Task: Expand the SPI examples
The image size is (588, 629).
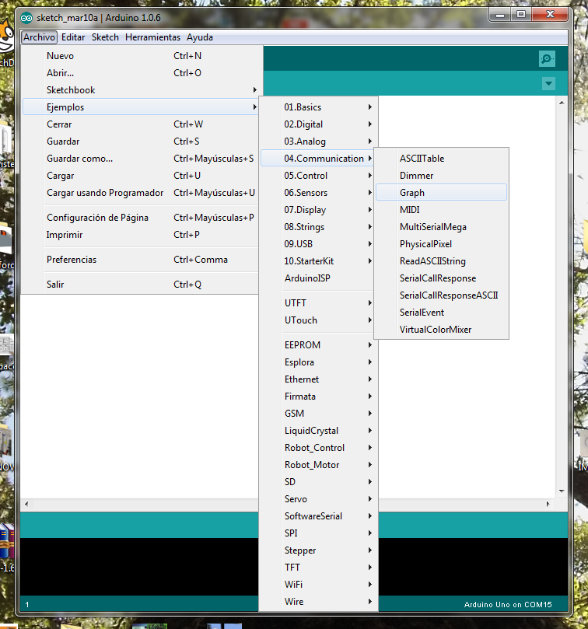Action: [x=318, y=533]
